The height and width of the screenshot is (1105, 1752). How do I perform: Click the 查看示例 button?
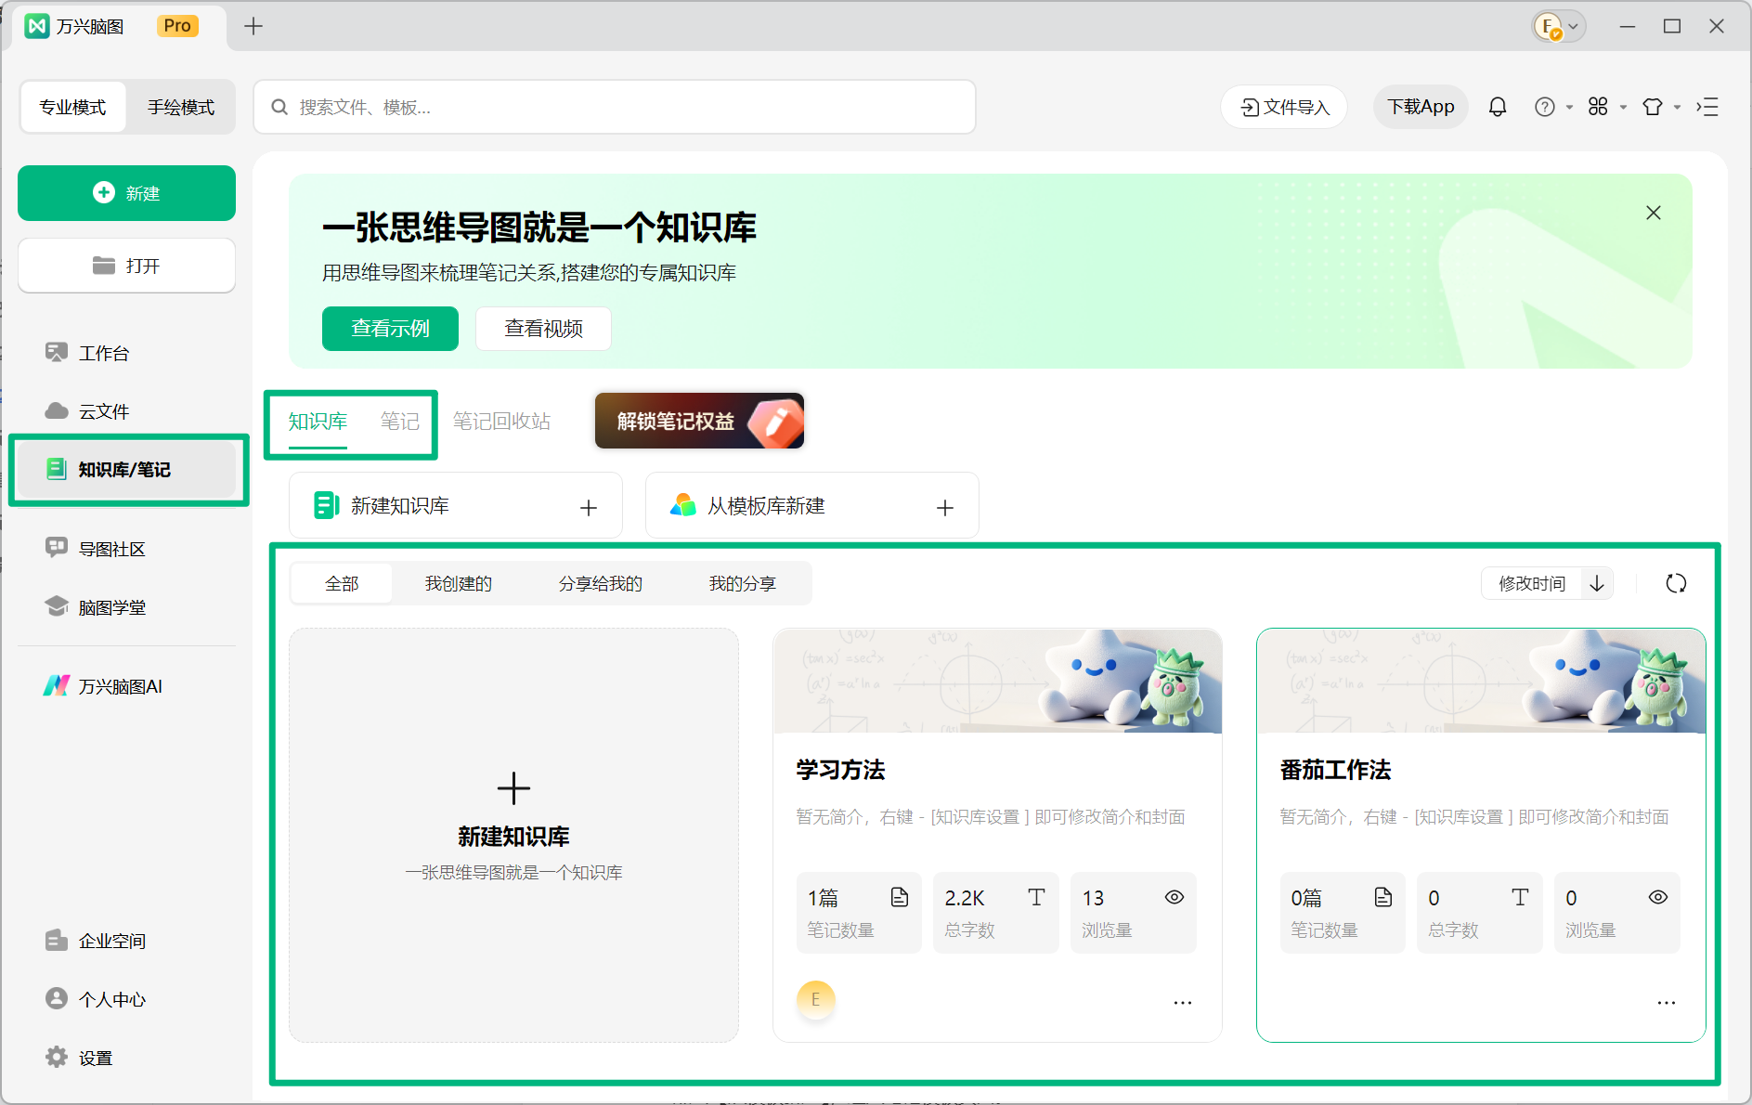tap(390, 329)
